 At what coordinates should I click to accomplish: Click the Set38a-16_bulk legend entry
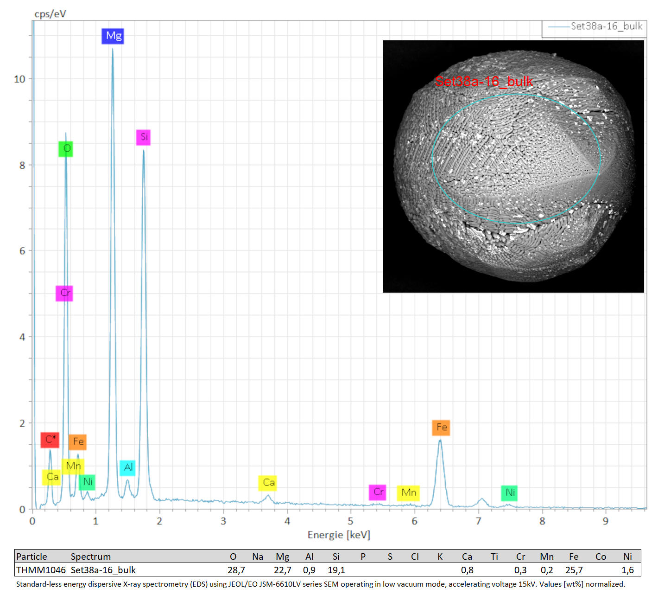point(595,27)
